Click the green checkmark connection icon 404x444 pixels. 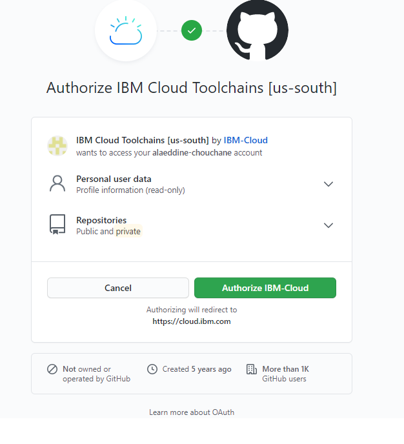coord(192,30)
